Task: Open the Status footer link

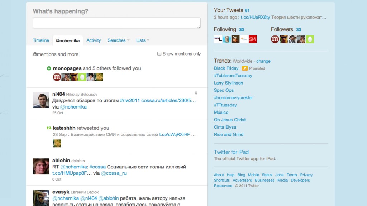Action: point(267,175)
